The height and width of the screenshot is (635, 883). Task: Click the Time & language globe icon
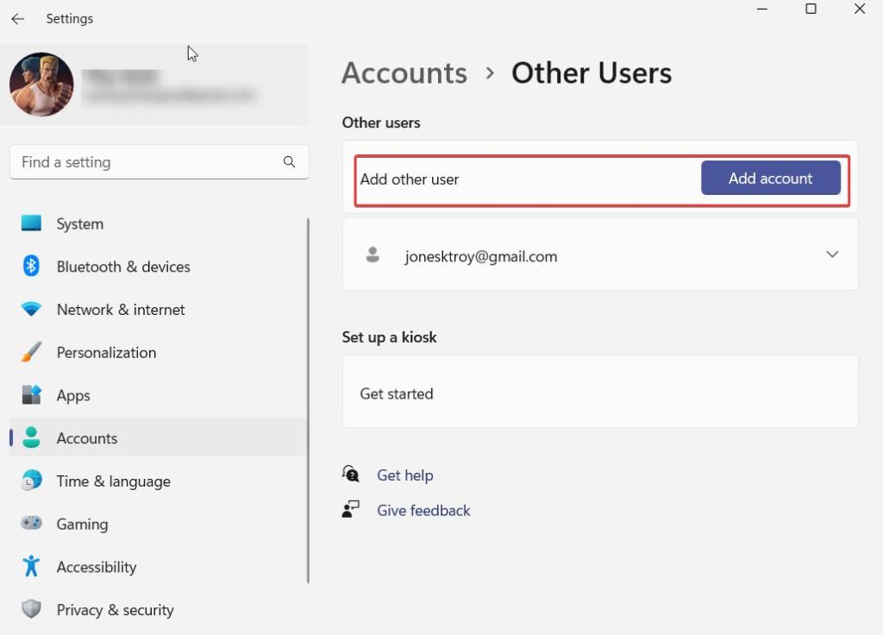click(x=31, y=481)
